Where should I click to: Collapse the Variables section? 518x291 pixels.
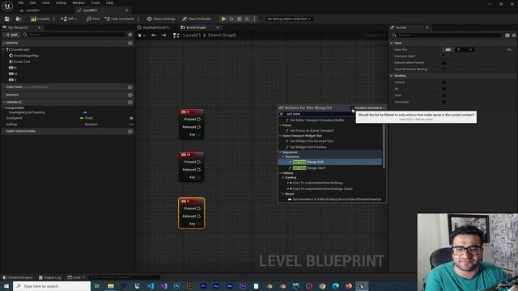(4, 103)
